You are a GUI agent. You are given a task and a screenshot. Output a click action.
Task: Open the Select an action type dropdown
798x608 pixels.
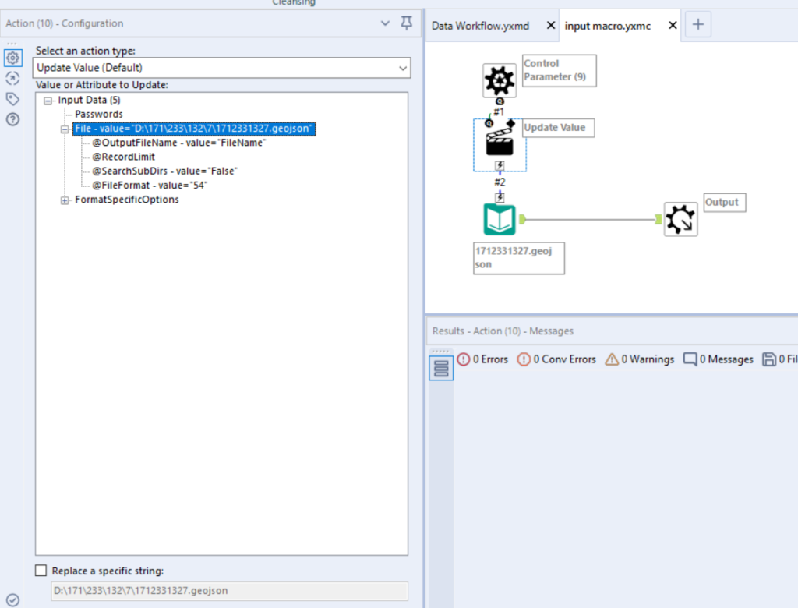tap(221, 68)
